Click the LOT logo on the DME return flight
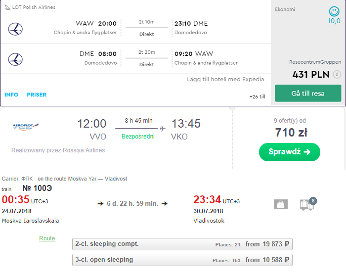Screen dimensions: 346x279 [15, 59]
